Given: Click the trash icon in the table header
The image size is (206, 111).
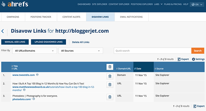Looking at the screenshot, I should click(x=110, y=67).
